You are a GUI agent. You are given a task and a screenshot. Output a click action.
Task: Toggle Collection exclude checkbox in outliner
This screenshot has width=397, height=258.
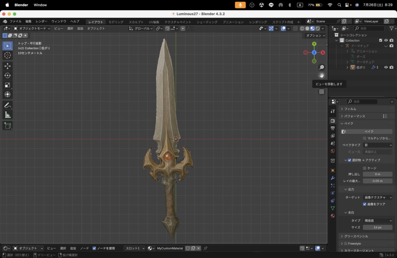381,40
